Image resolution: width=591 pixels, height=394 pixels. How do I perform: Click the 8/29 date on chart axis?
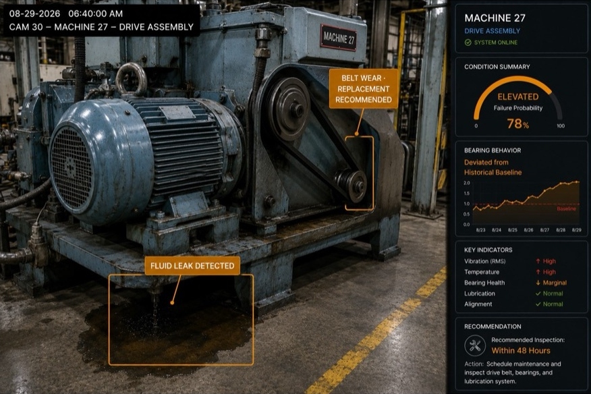576,230
